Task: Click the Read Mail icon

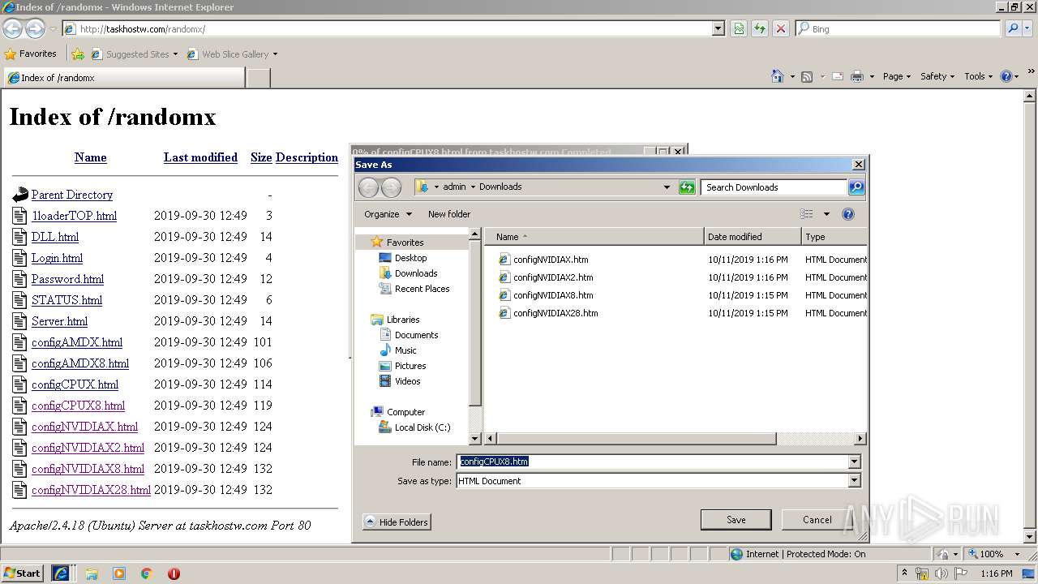Action: [837, 76]
